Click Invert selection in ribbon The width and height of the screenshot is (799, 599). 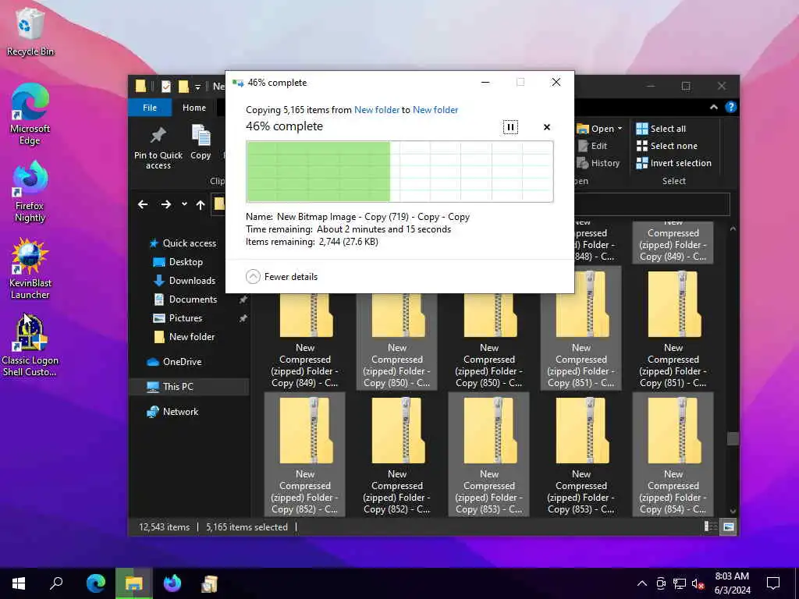(x=673, y=163)
